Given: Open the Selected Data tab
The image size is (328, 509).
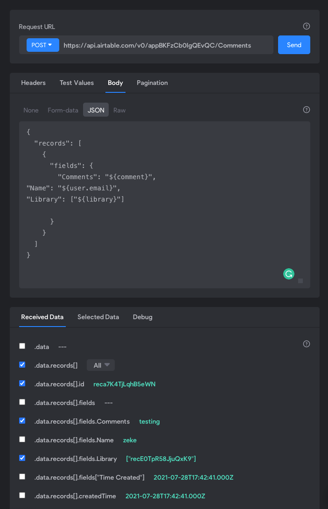Looking at the screenshot, I should tap(98, 317).
